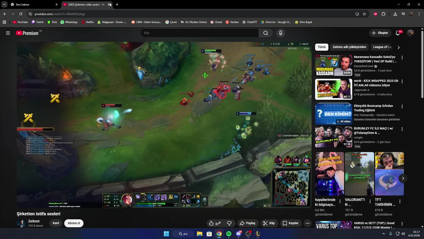Open options for wtcN Kick Wrapped video
Viewport: 424px width, 239px height.
click(402, 81)
